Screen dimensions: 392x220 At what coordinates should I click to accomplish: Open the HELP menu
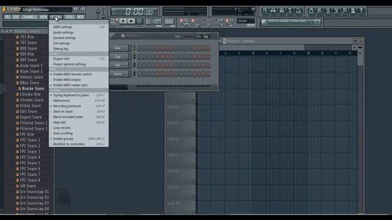coord(80,17)
